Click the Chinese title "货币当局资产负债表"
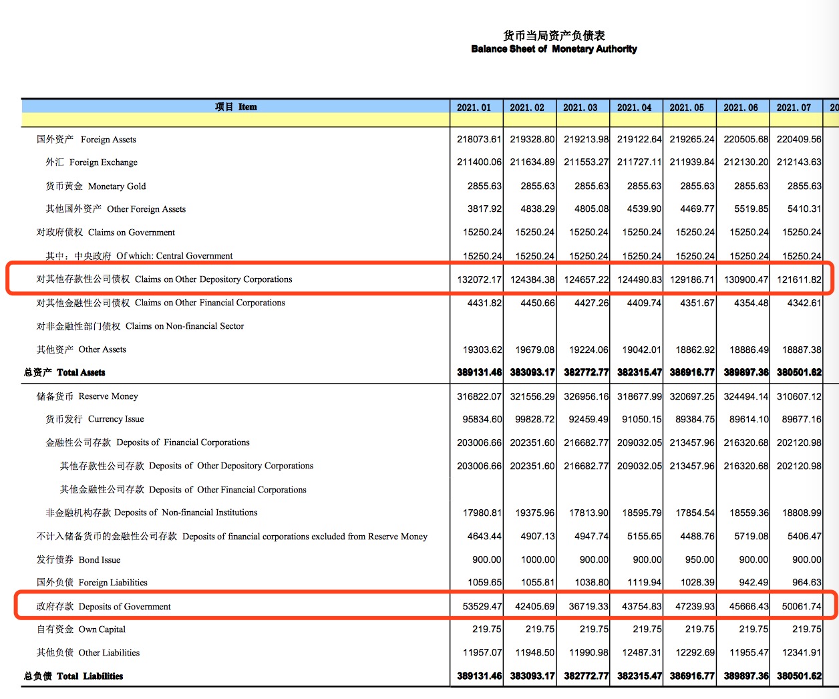This screenshot has width=839, height=699. click(x=554, y=35)
